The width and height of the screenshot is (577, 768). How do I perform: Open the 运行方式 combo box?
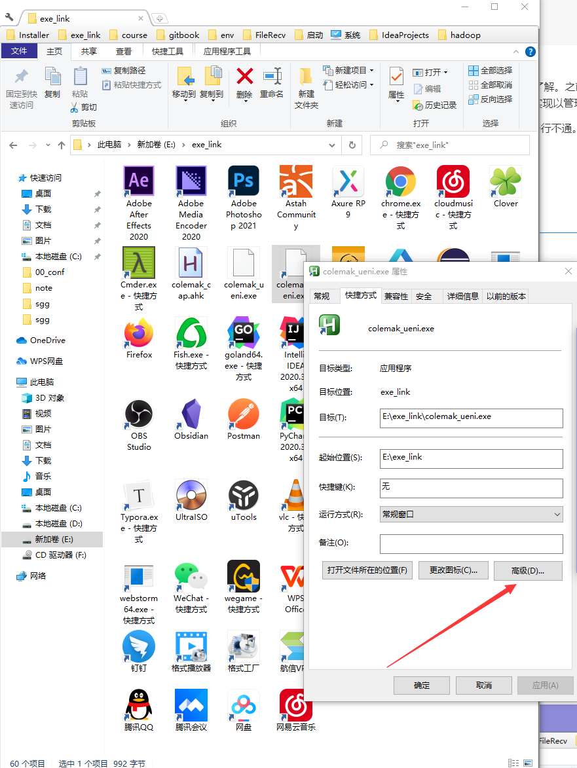[x=471, y=514]
